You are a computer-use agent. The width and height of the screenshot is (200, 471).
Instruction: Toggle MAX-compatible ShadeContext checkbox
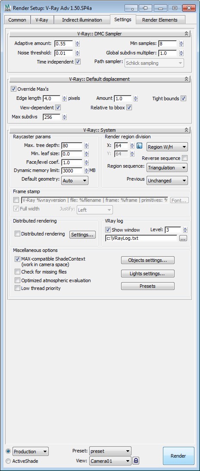18,259
